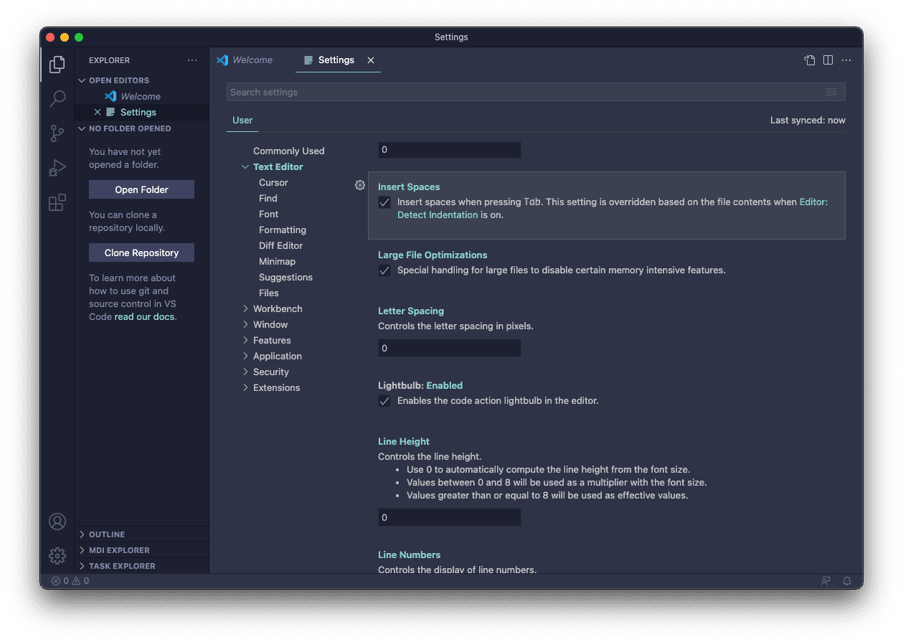Go to Commonly Used settings
The image size is (903, 642).
click(289, 151)
